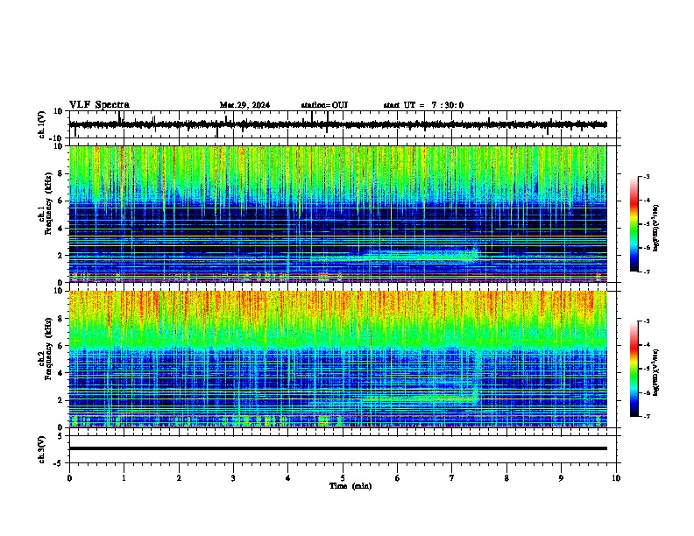
Task: Click time axis tick label 10
Action: (x=616, y=478)
